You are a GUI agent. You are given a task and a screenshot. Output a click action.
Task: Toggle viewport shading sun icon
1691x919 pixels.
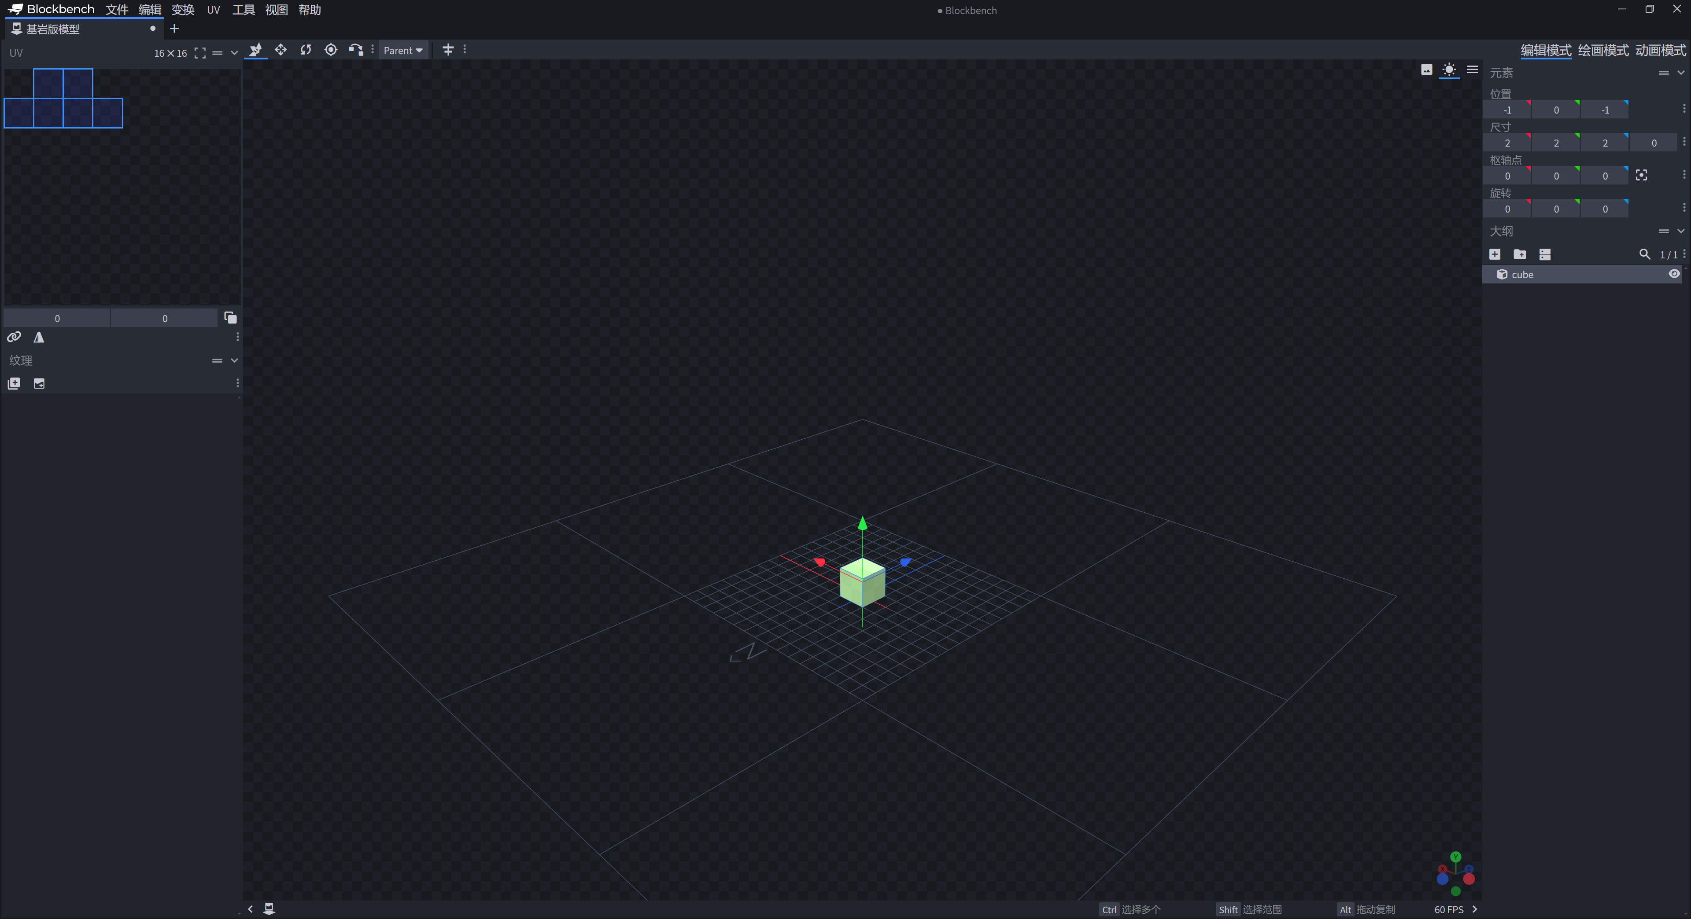point(1449,70)
